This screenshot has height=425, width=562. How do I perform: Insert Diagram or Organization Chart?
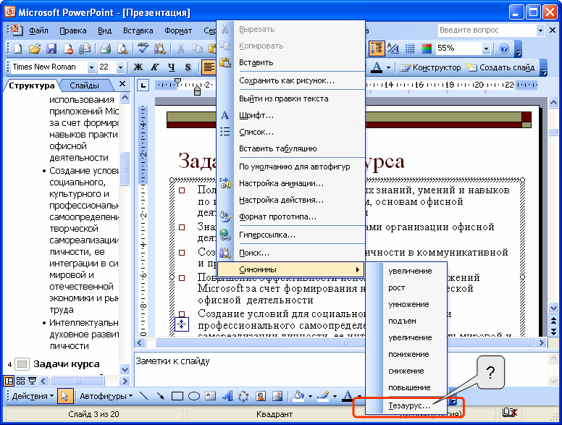243,396
